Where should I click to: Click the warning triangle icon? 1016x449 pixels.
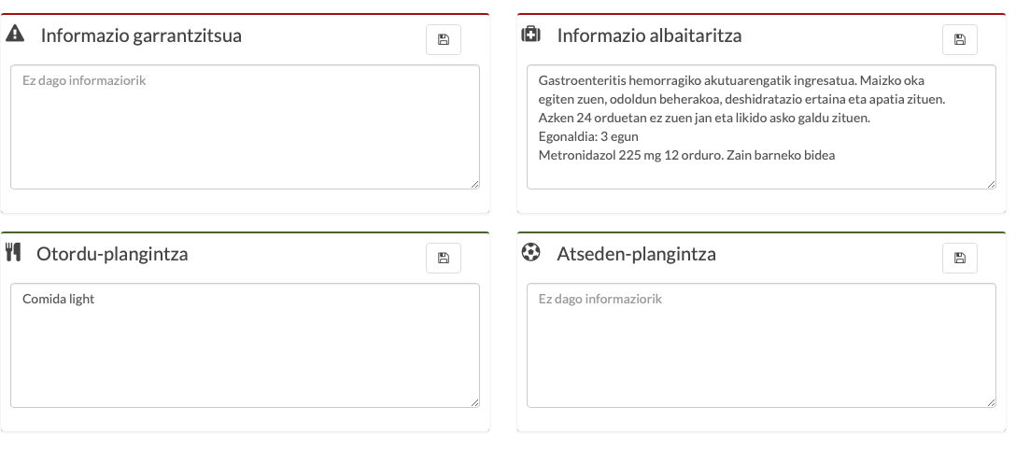coord(15,34)
